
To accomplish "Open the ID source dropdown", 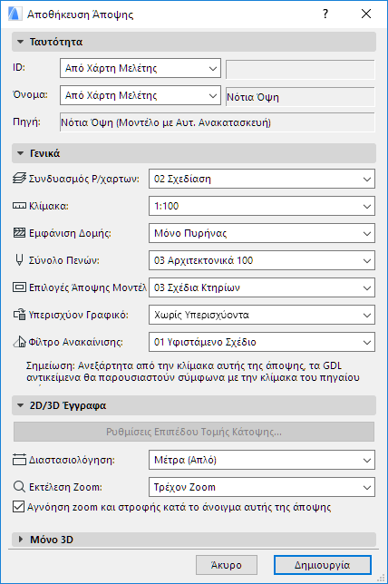I will [141, 68].
